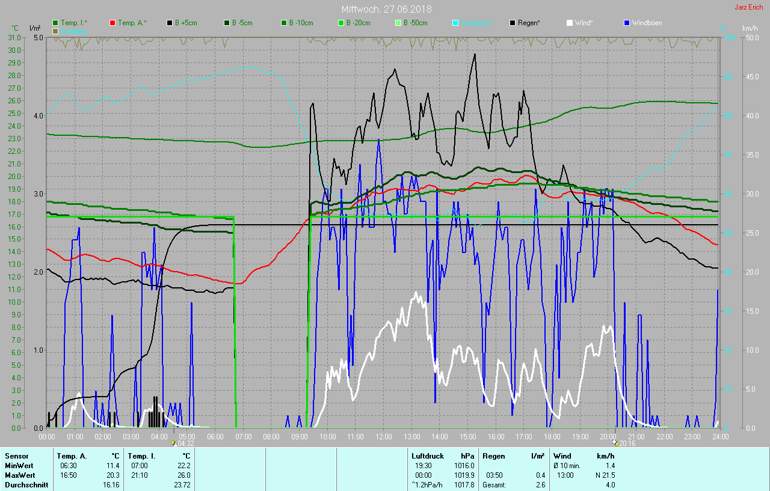Click the sunset icon near 20:16
This screenshot has width=770, height=491.
pos(615,443)
